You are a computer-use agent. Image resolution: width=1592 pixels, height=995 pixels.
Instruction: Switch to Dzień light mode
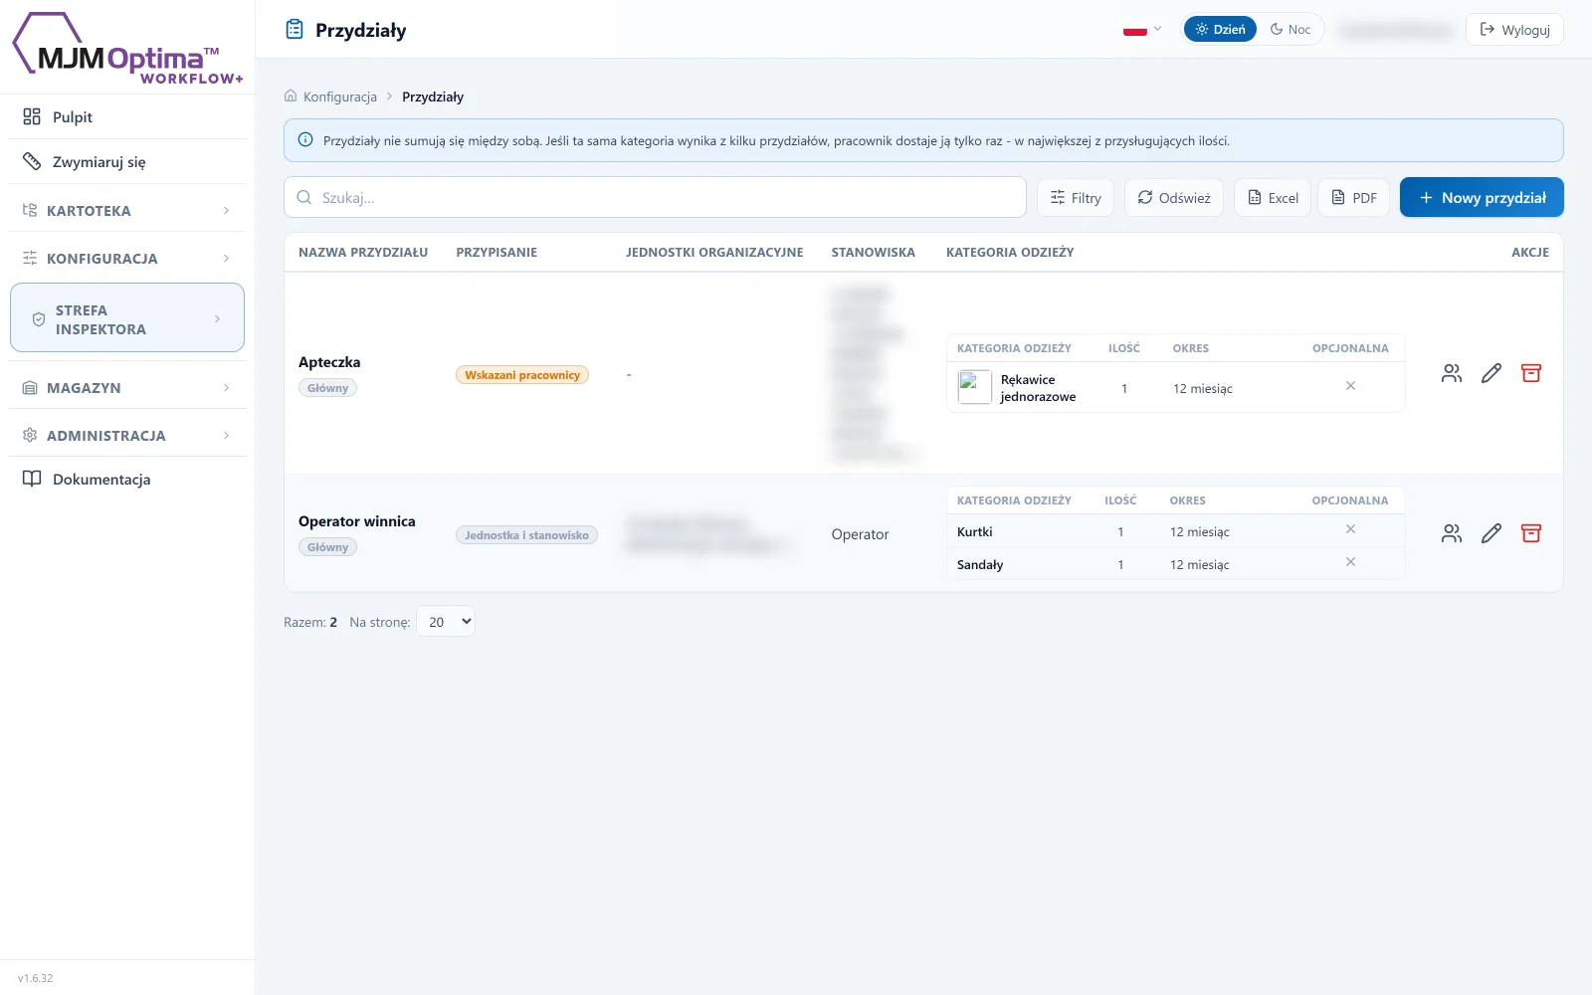coord(1220,30)
